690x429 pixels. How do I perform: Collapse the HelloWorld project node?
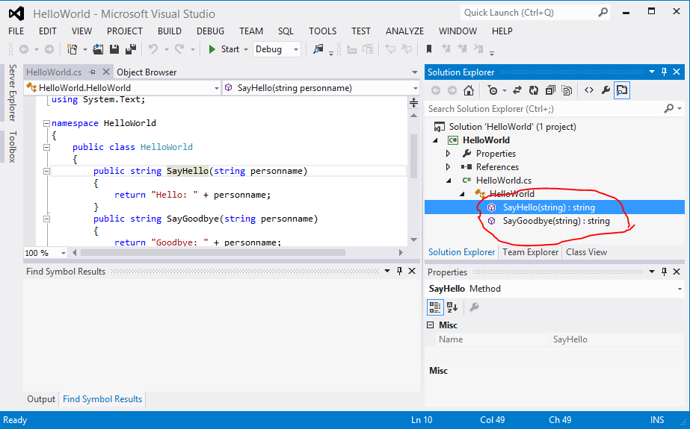(436, 140)
